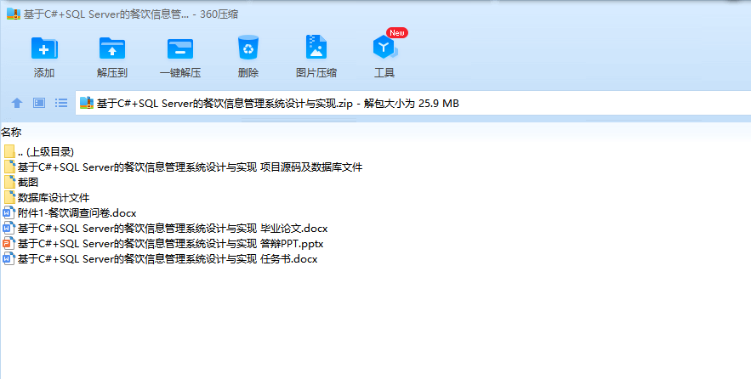The height and width of the screenshot is (379, 751).
Task: Select the 数据库设计文件 folder name
Action: pos(54,198)
